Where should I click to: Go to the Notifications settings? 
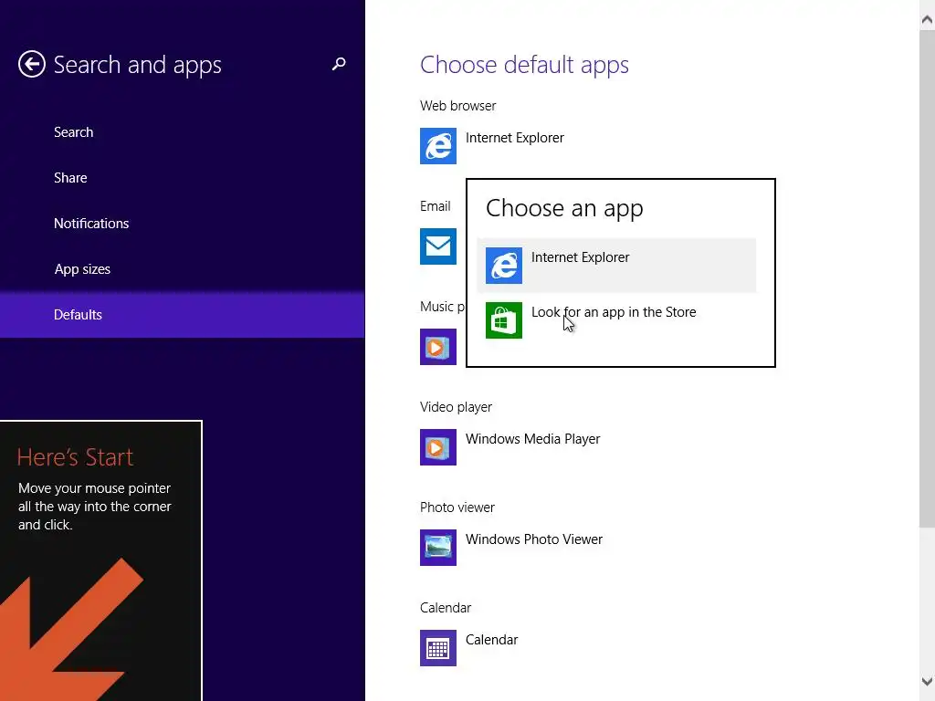[x=91, y=223]
